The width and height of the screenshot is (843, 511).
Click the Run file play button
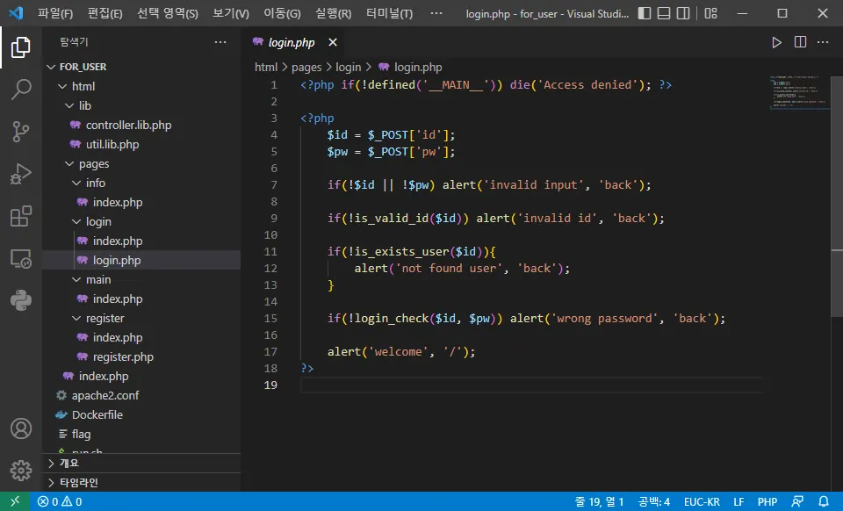click(776, 42)
